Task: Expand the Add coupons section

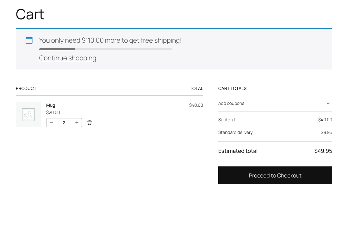Action: coord(275,103)
